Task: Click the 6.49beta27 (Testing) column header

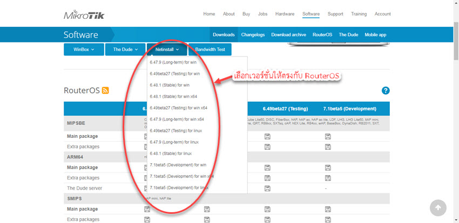Action: click(x=285, y=109)
